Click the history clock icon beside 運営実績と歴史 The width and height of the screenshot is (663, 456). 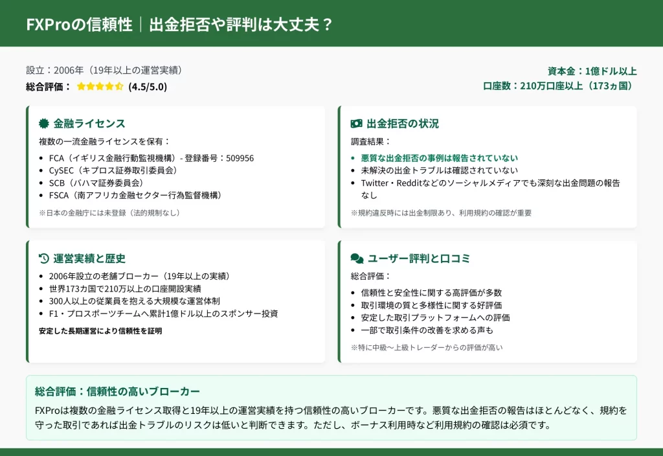(44, 258)
